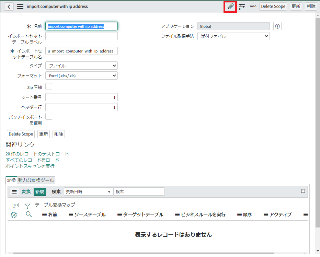
Task: Click the 表示するレコードはありません message
Action: click(173, 235)
